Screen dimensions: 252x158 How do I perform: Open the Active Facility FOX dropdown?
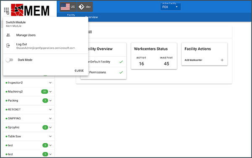pyautogui.click(x=171, y=7)
